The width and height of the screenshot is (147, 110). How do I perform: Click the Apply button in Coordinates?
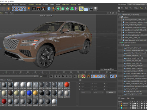click(111, 92)
